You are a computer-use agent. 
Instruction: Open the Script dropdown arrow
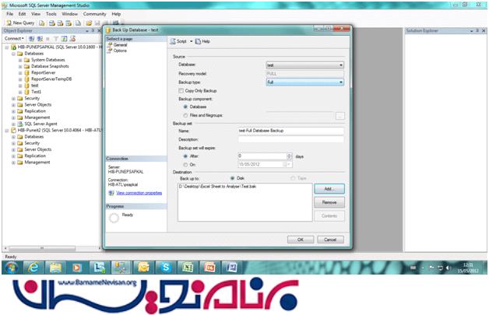tap(192, 41)
